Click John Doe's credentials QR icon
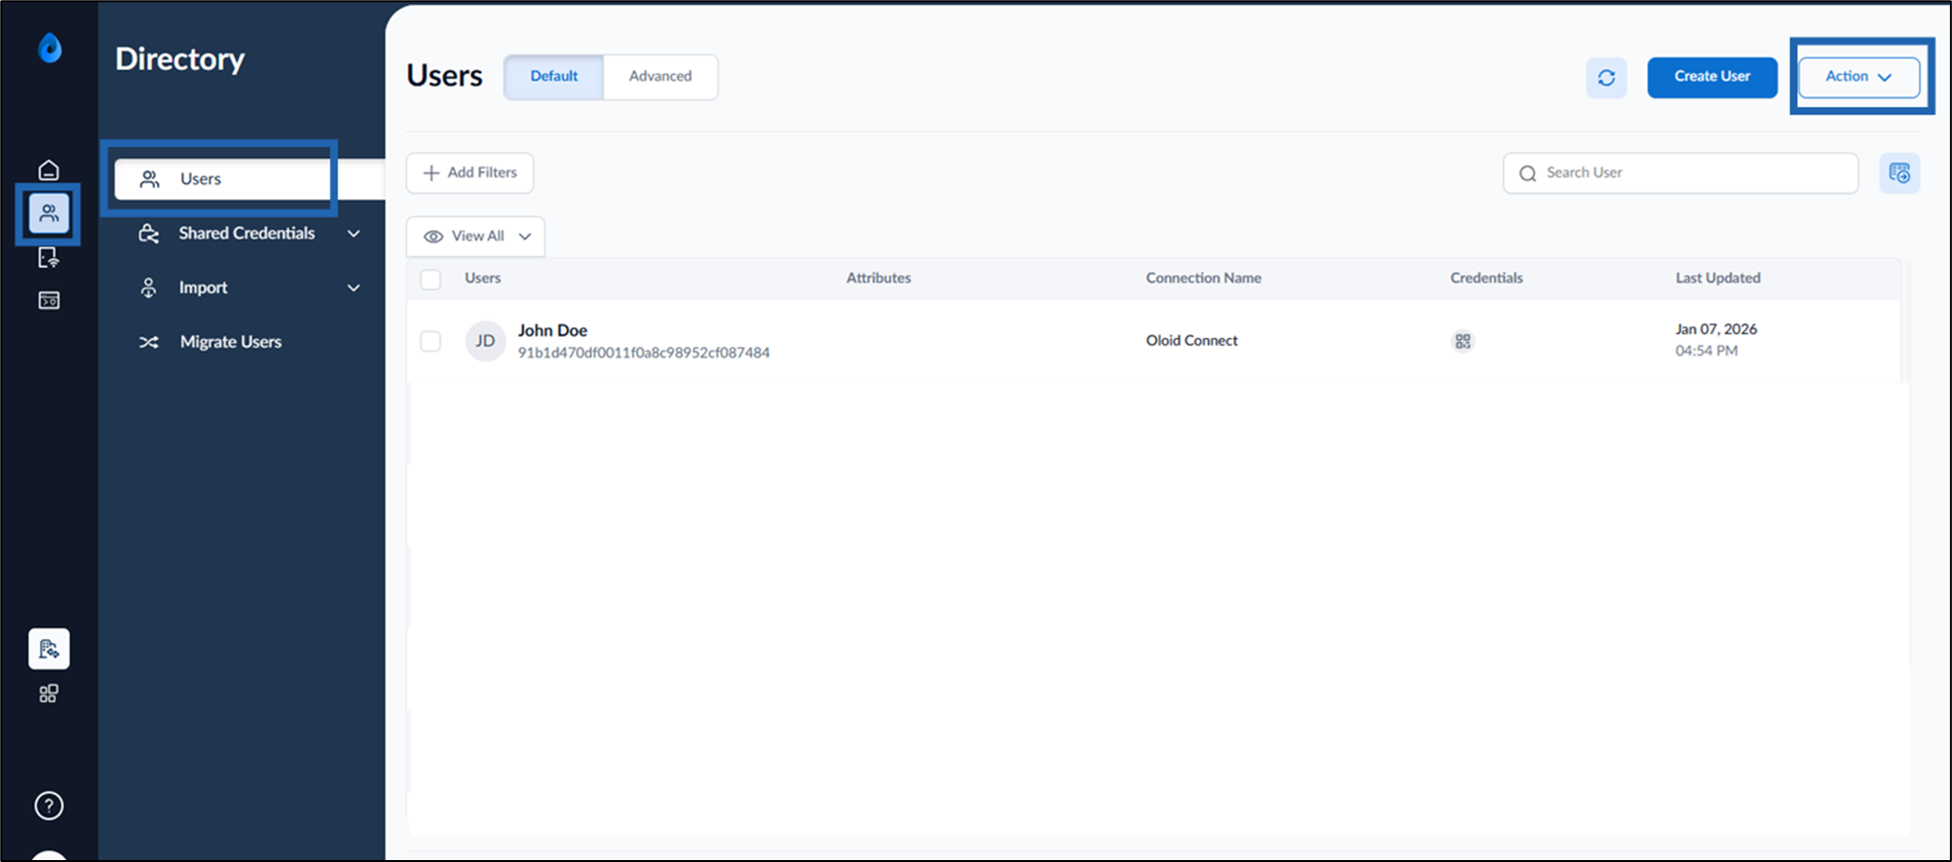The height and width of the screenshot is (862, 1952). [x=1463, y=341]
